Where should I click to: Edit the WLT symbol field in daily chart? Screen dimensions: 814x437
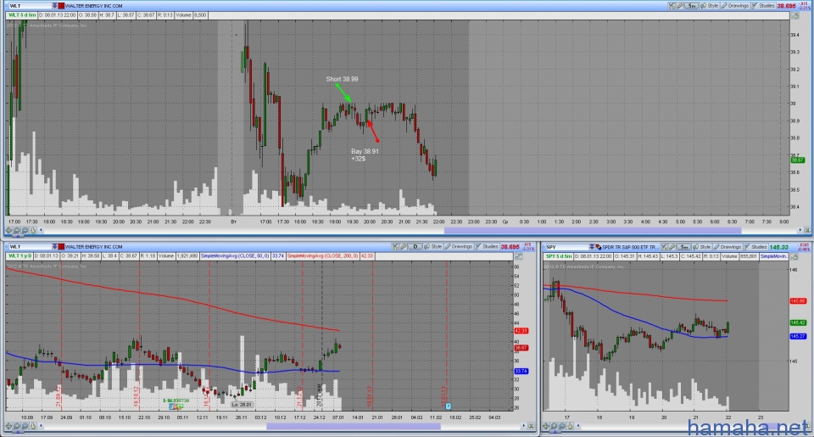click(31, 246)
